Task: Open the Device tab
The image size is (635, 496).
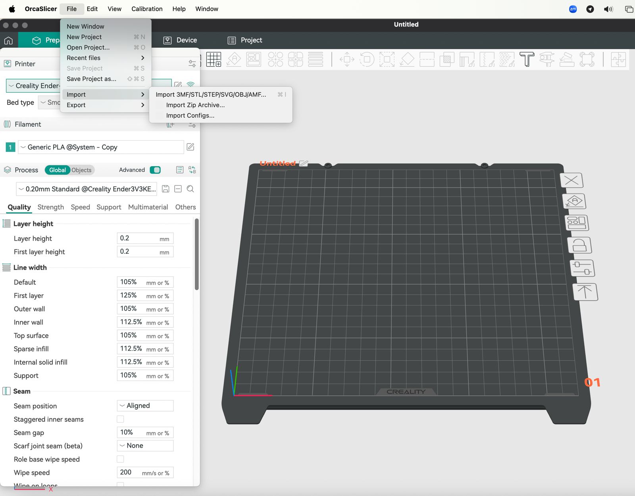Action: click(181, 40)
